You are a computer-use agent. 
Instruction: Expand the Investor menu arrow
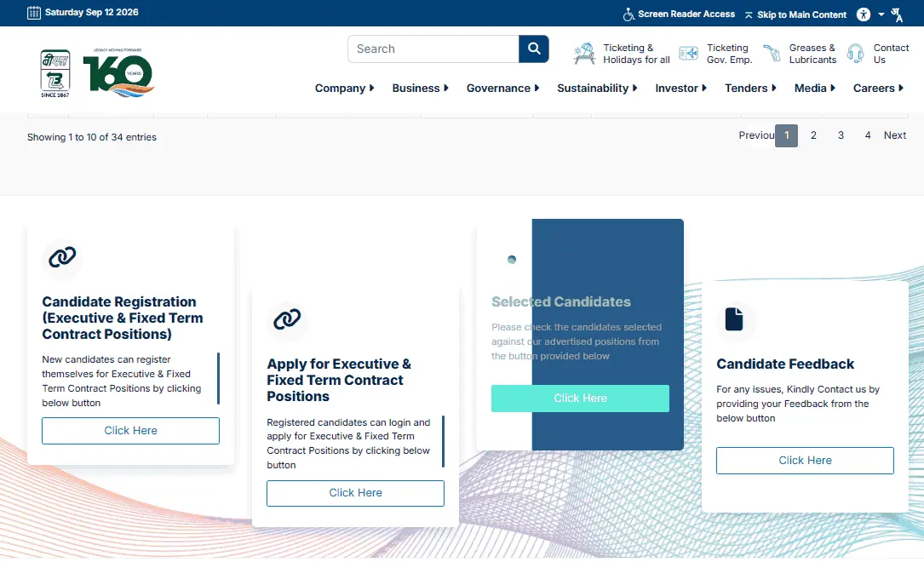coord(704,88)
